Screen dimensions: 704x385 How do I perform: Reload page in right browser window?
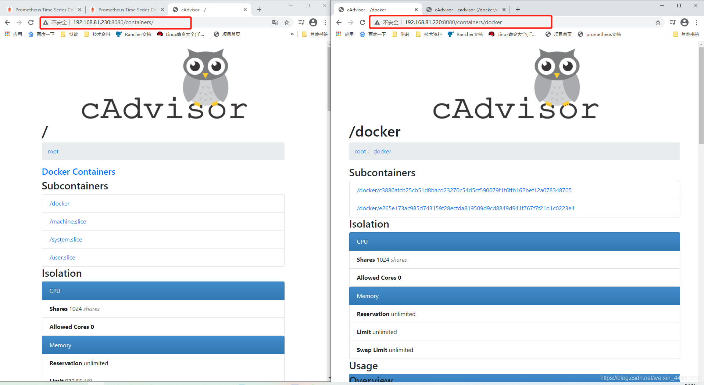[x=362, y=22]
